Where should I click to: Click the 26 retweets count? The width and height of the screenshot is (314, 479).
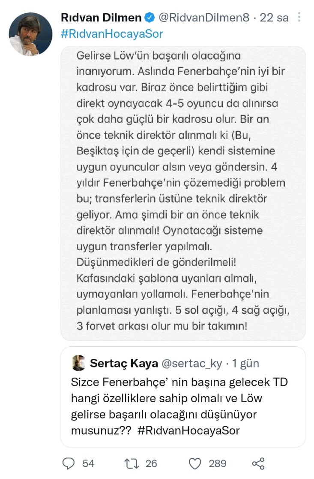[x=151, y=464]
